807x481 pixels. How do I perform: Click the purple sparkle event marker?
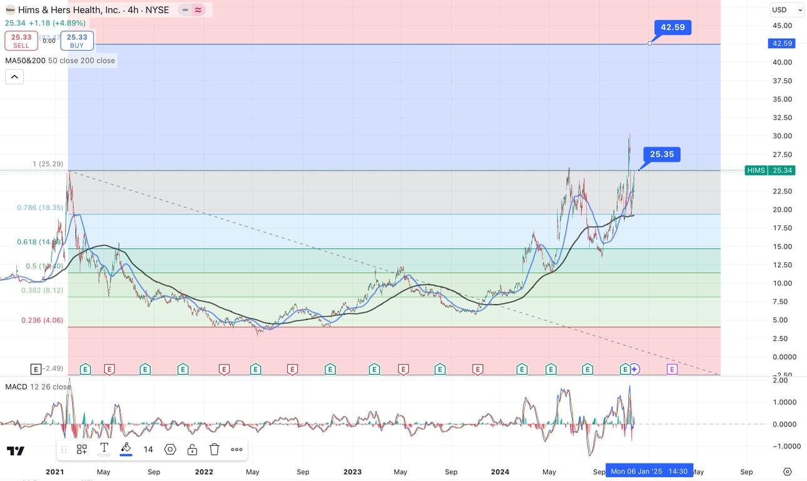pyautogui.click(x=635, y=370)
